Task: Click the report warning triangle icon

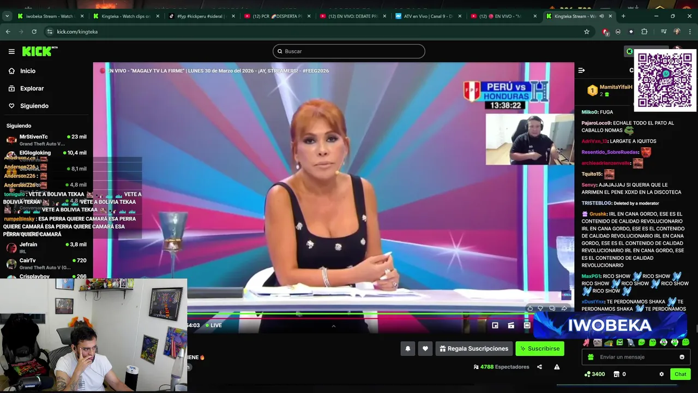Action: (557, 367)
